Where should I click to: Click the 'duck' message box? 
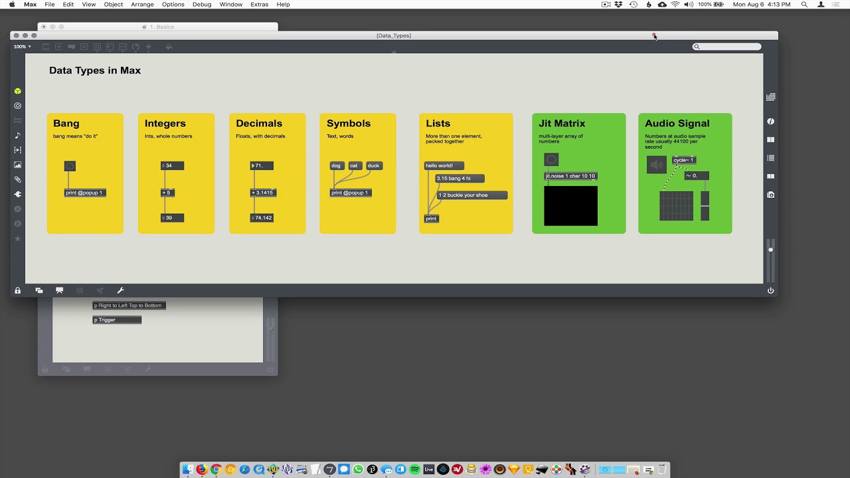click(x=374, y=165)
